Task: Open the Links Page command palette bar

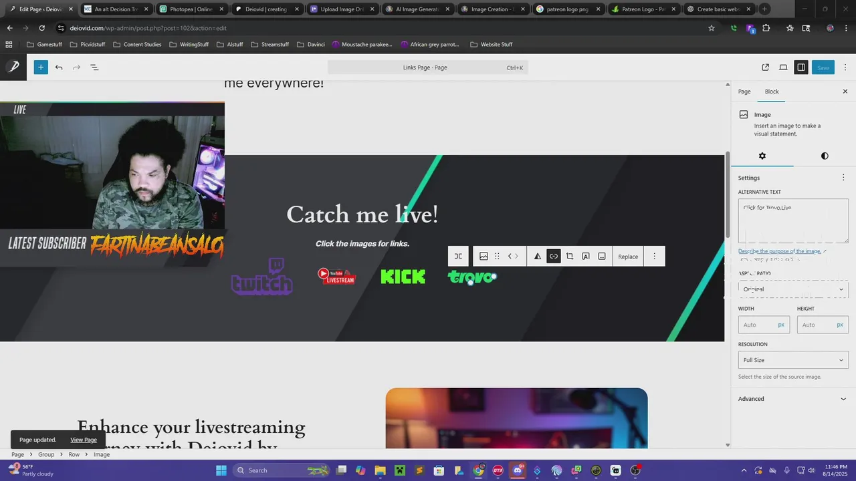Action: (x=428, y=67)
